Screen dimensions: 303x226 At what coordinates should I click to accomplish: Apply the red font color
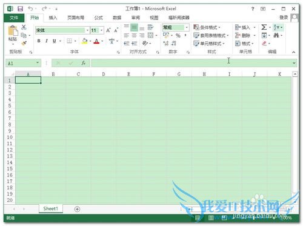97,41
